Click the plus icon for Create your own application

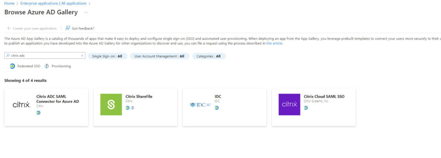click(9, 28)
